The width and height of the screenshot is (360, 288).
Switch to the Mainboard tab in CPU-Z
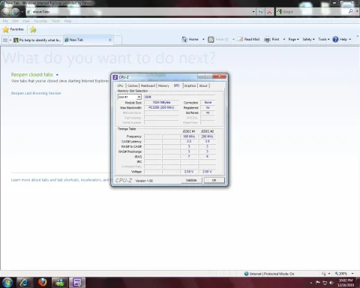(x=148, y=85)
